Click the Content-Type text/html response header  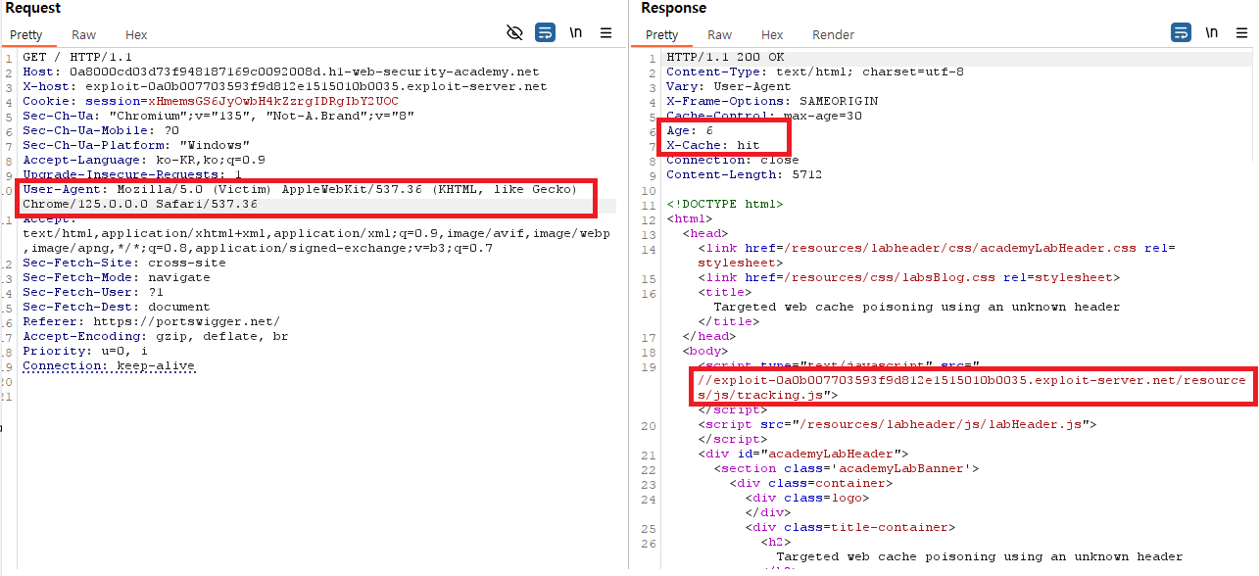pos(815,72)
